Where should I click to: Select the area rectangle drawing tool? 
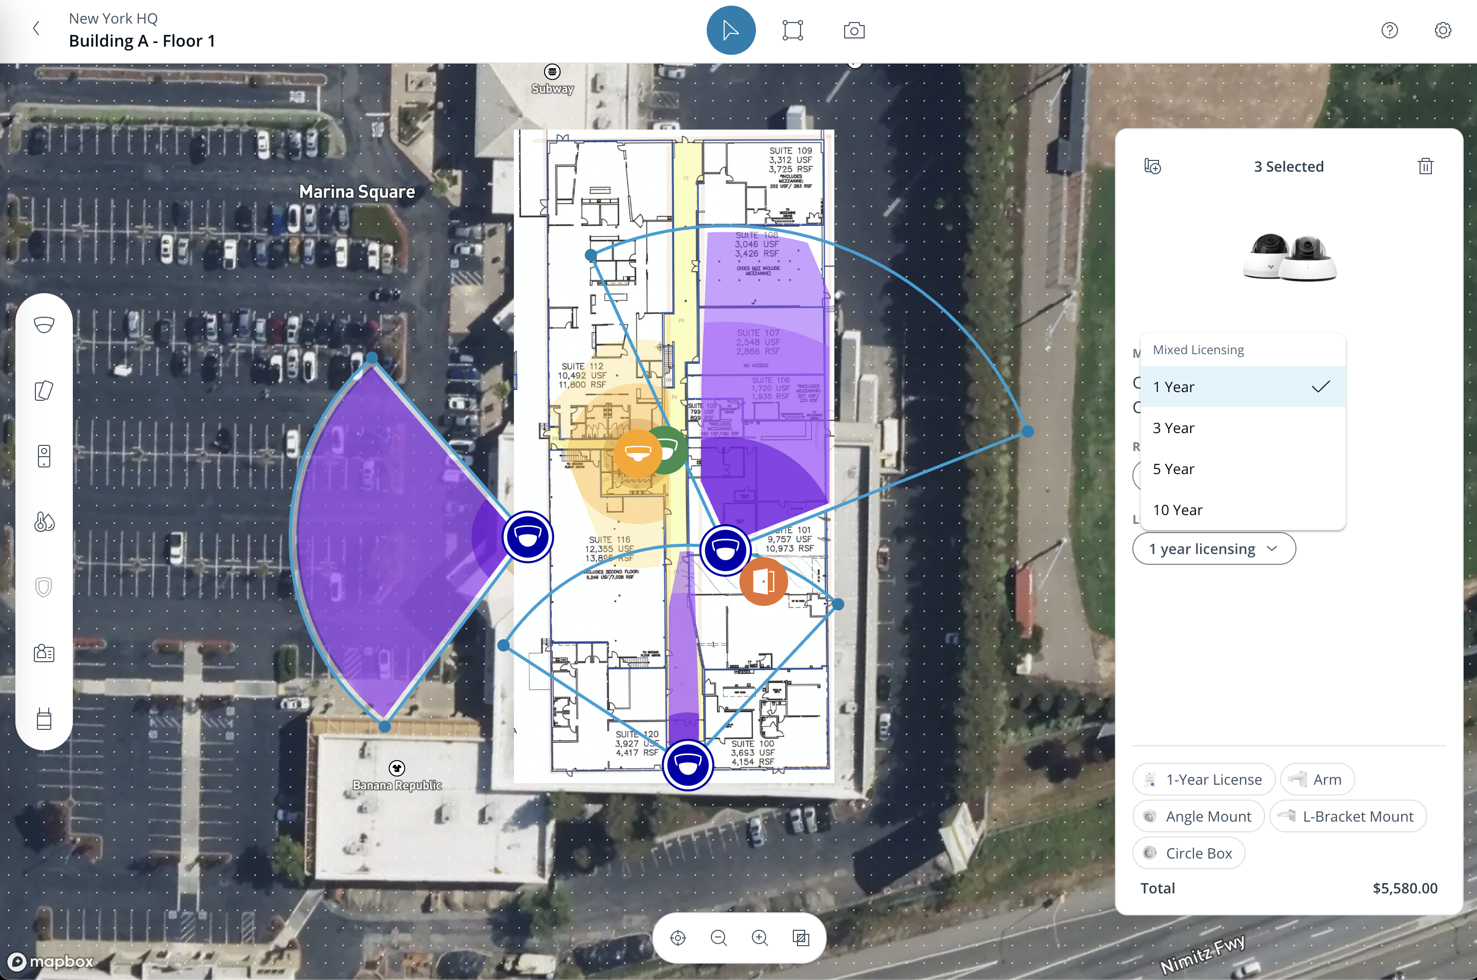point(792,30)
